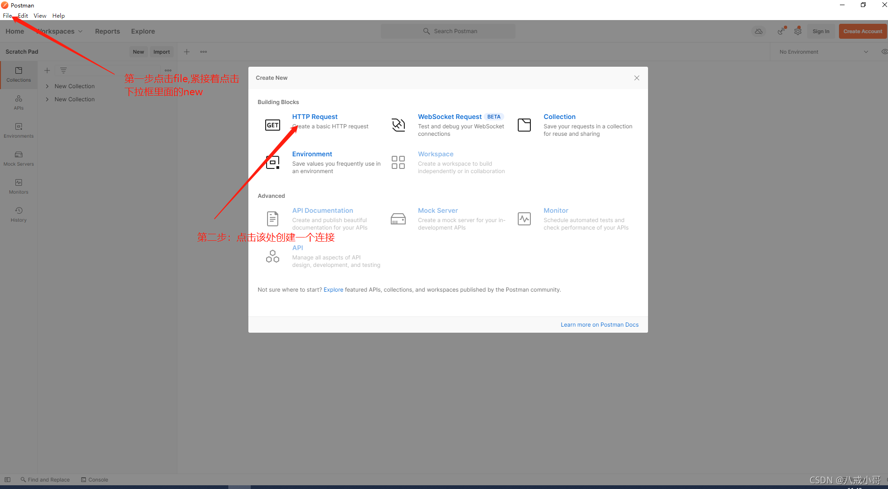Click the Monitor pulse icon in dialog

tap(524, 219)
